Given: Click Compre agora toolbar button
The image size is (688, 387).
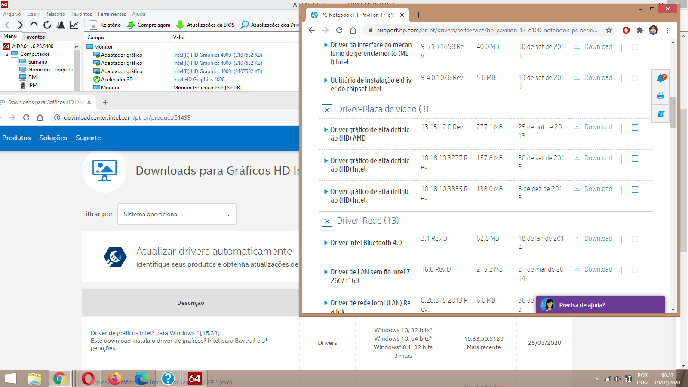Looking at the screenshot, I should (x=148, y=25).
